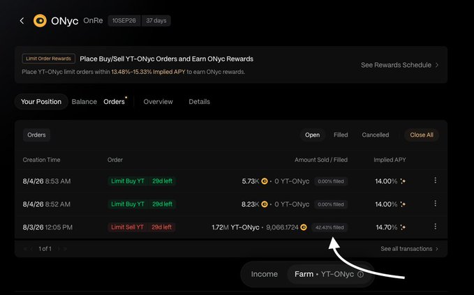Click the ONyc token logo icon
This screenshot has height=295, width=474.
[40, 21]
